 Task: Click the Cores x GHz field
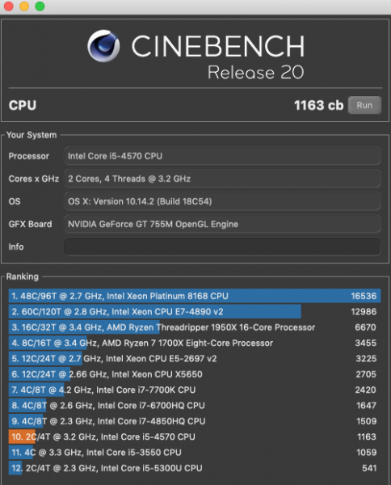pos(222,179)
